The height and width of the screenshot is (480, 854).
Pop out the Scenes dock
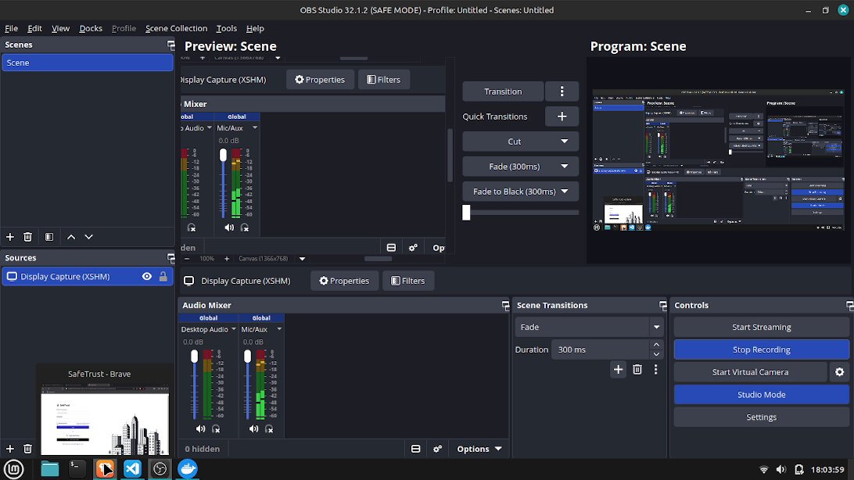click(x=171, y=45)
